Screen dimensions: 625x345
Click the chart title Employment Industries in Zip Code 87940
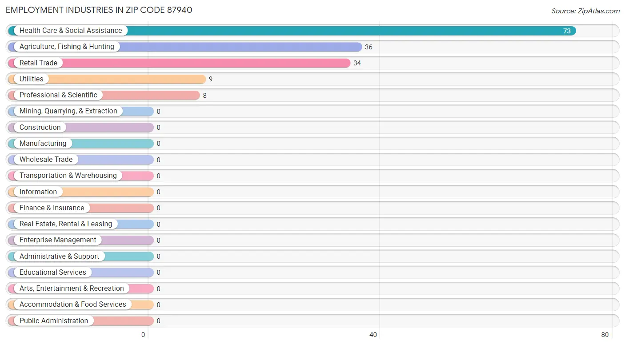point(99,10)
